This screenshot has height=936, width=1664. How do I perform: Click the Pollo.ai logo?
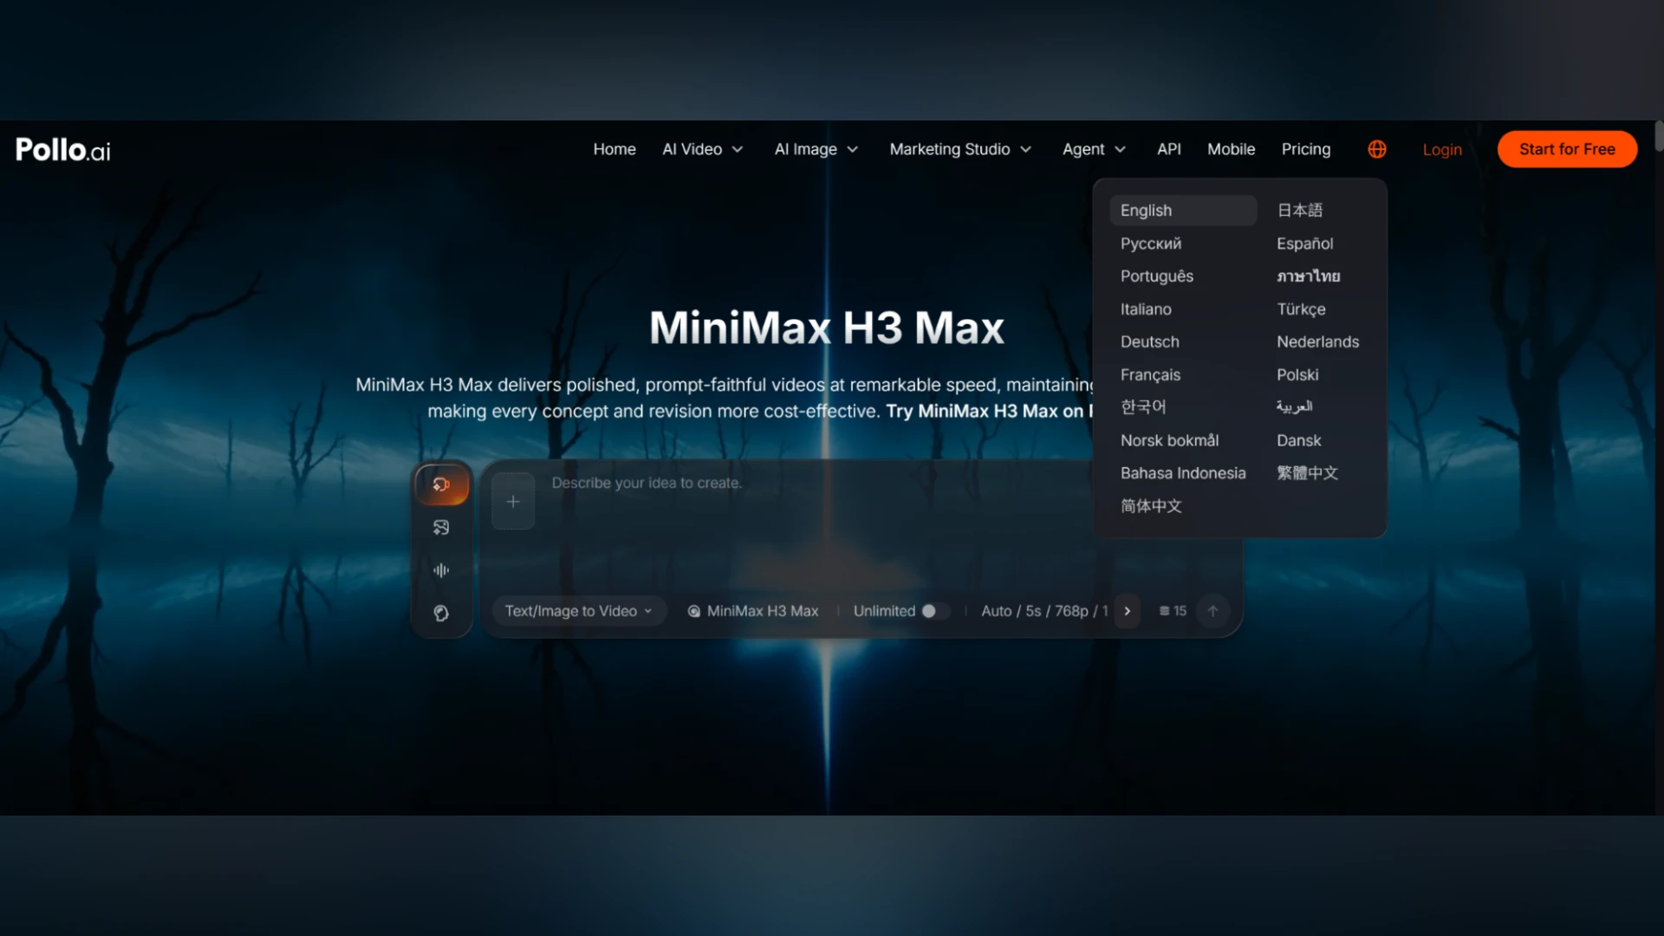(63, 149)
